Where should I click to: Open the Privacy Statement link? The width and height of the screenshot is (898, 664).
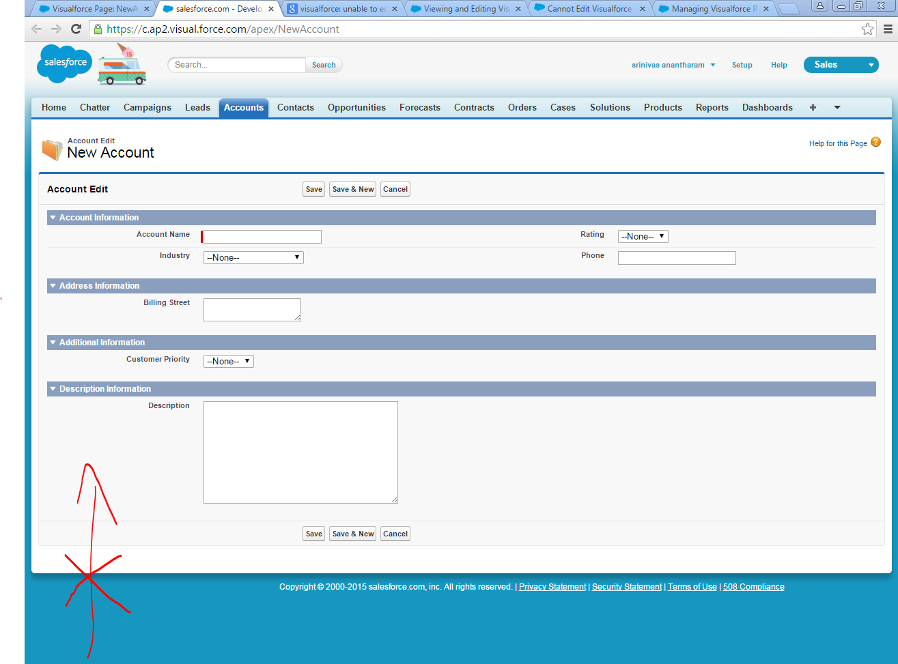tap(552, 587)
